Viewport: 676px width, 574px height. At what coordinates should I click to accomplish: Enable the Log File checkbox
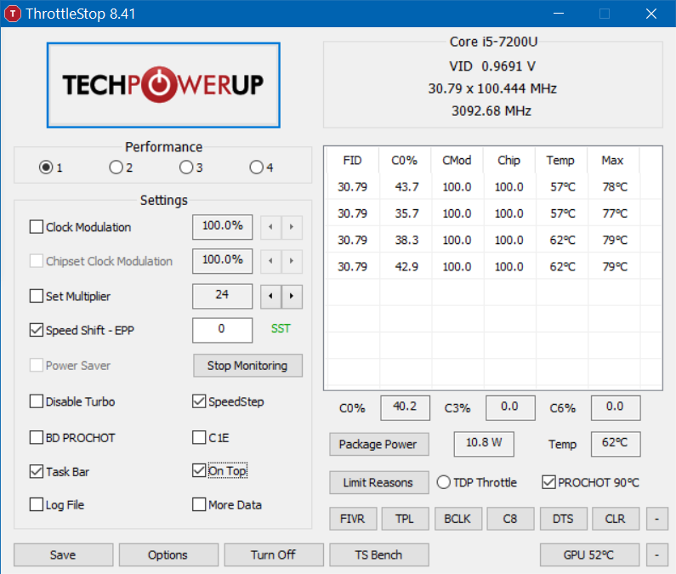[x=37, y=504]
